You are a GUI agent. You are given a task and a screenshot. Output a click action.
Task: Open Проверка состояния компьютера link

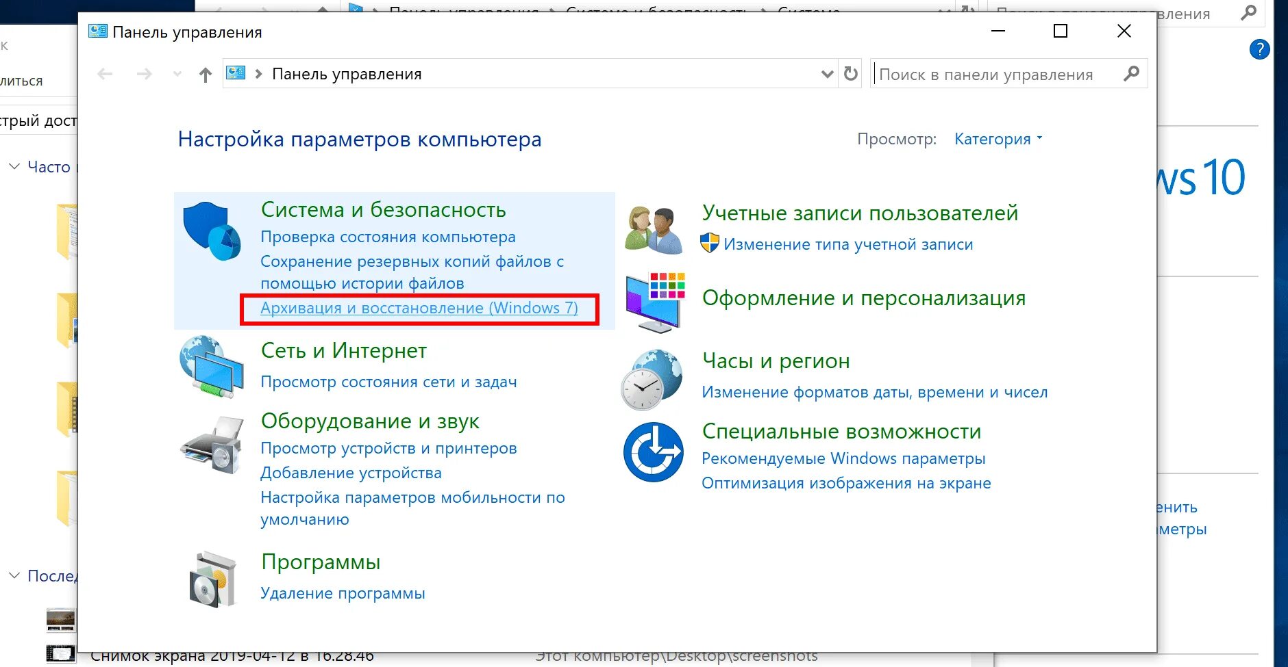388,237
